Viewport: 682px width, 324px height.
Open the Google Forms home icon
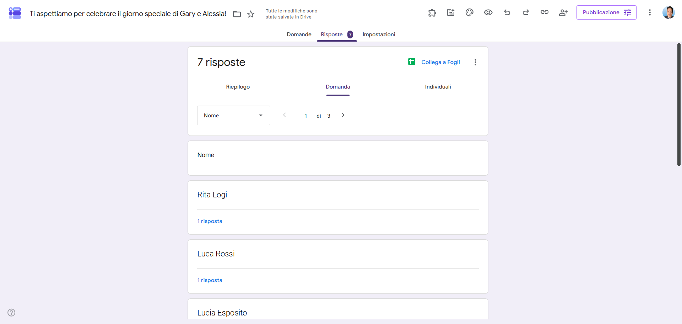(15, 13)
